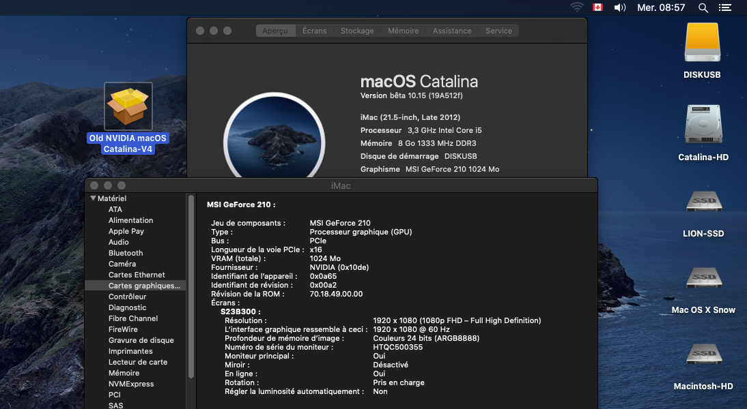This screenshot has height=409, width=747.
Task: Switch to the Aperçu tab
Action: [x=275, y=31]
